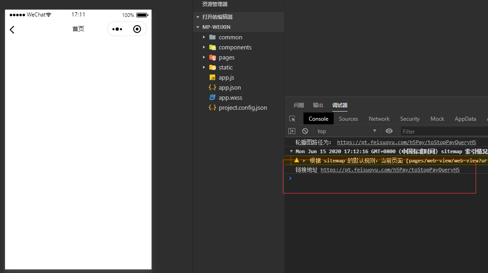Click the app.json braces icon

click(212, 87)
